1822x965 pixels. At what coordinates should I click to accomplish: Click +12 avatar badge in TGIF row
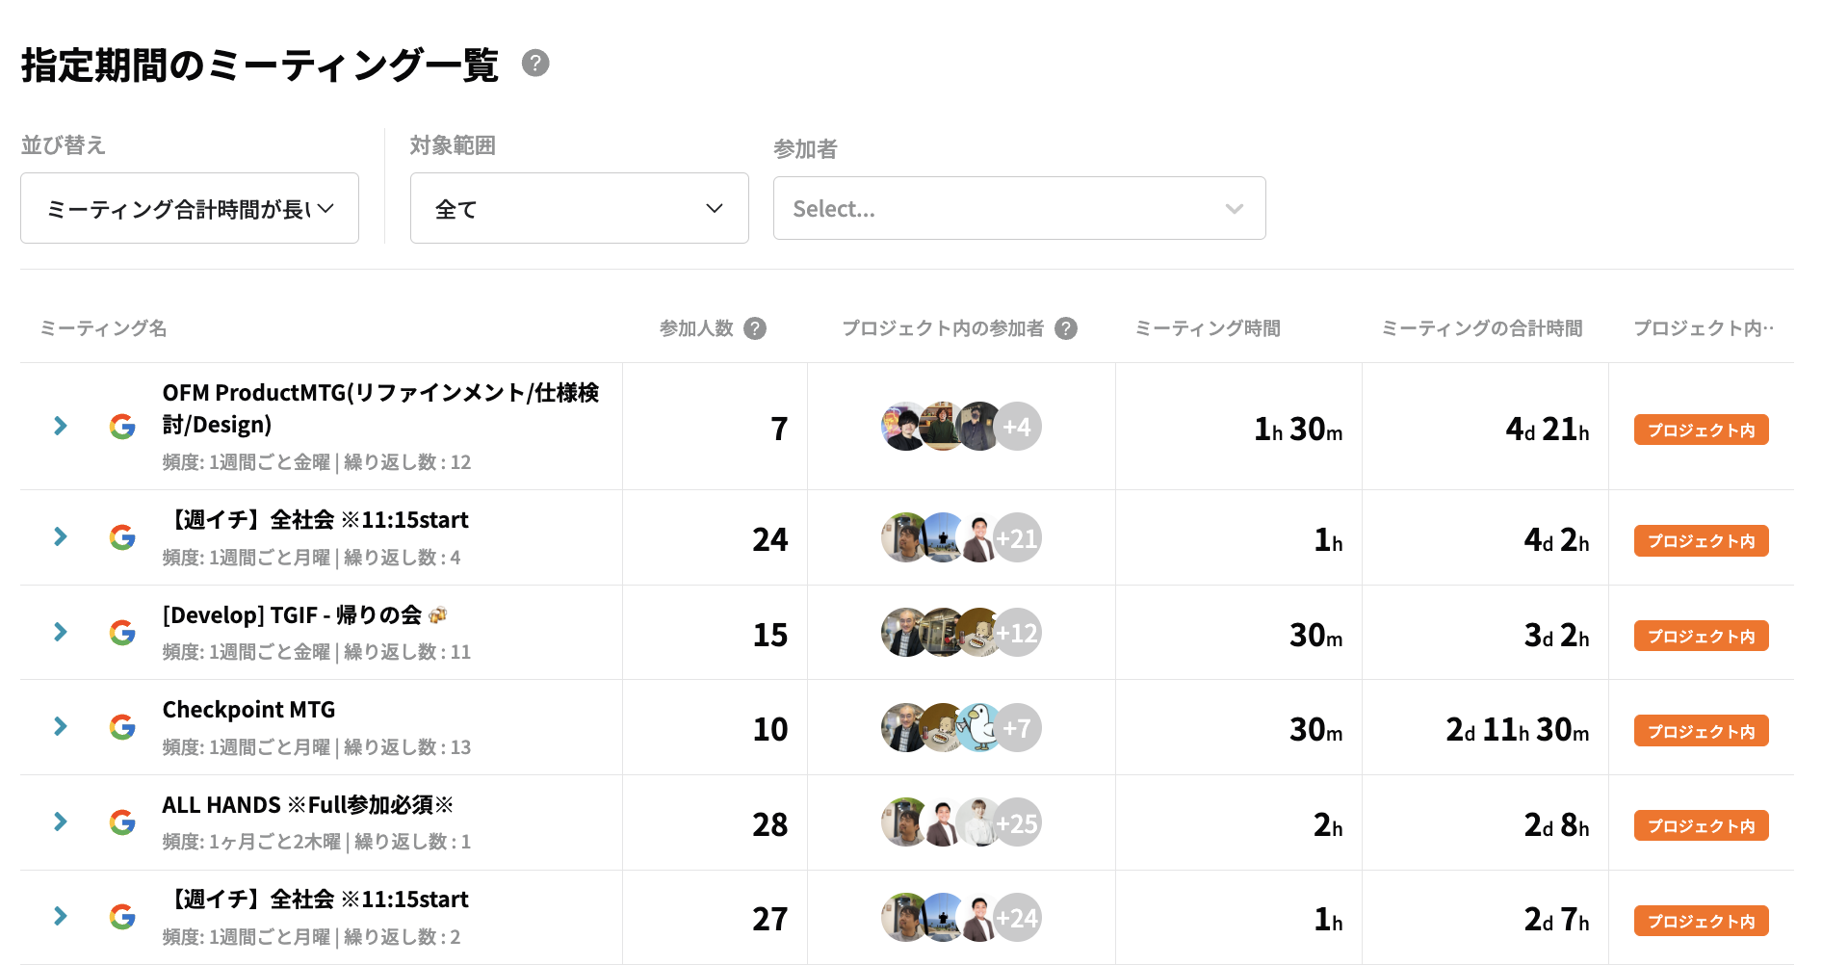[1017, 634]
